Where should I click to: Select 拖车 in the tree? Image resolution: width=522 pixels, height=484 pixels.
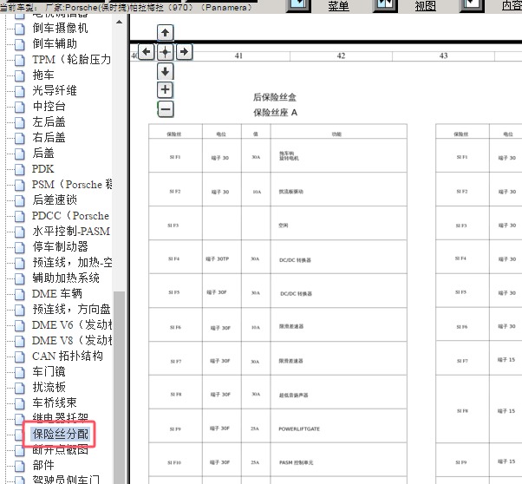[x=43, y=75]
